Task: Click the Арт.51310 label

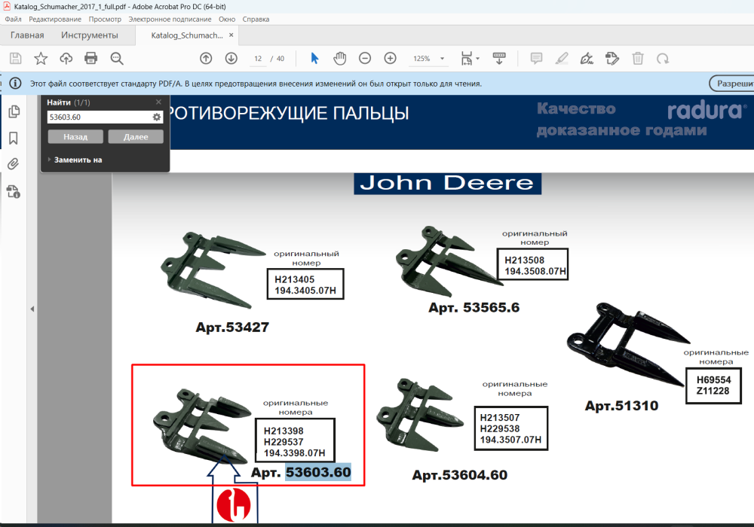Action: tap(621, 406)
